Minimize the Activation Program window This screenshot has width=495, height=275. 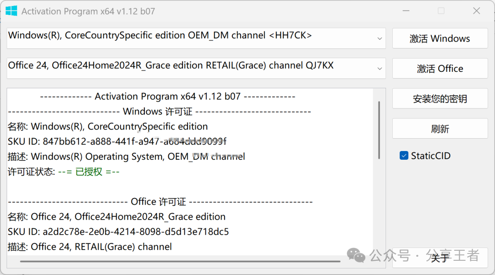tap(406, 11)
